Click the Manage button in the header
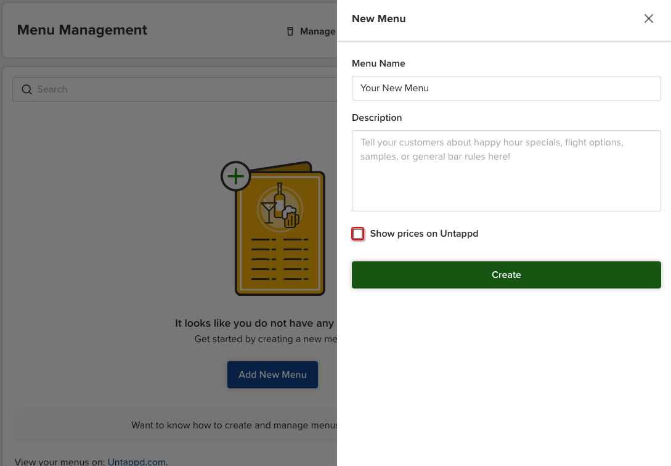This screenshot has height=466, width=671. [x=312, y=31]
